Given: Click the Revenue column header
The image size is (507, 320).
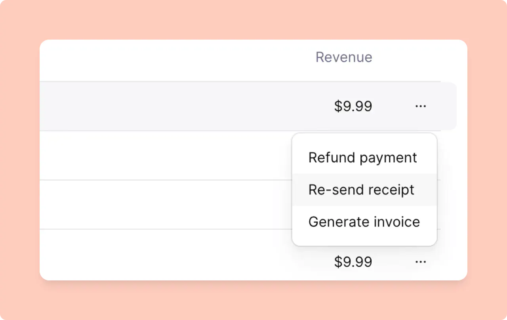Looking at the screenshot, I should (343, 57).
